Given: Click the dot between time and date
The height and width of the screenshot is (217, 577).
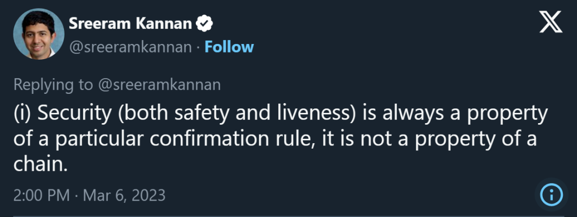Looking at the screenshot, I should pyautogui.click(x=75, y=195).
